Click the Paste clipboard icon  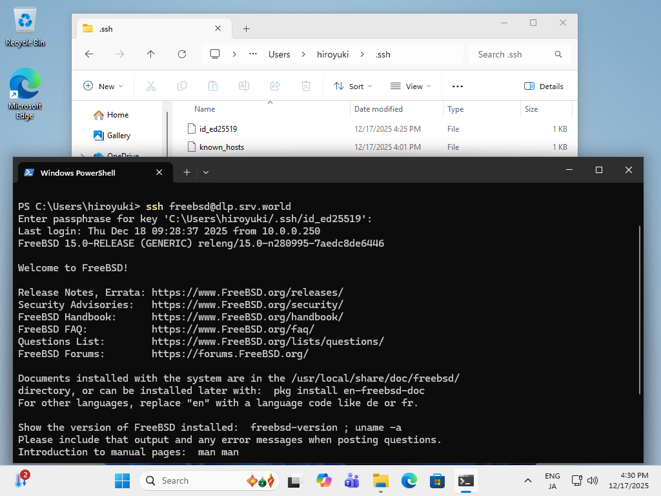(213, 86)
